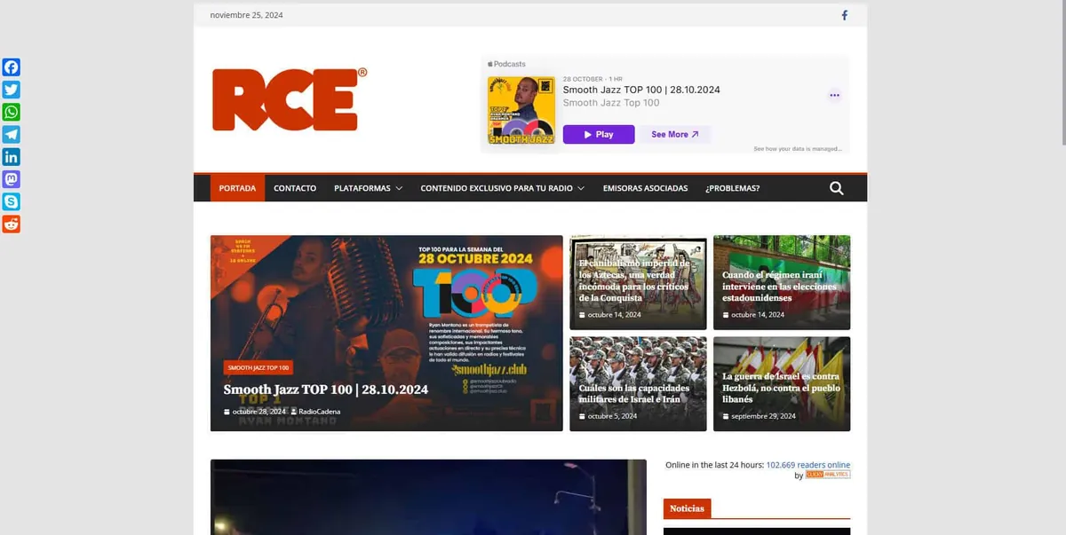Click See how your data is managed link
1066x535 pixels.
(x=798, y=149)
